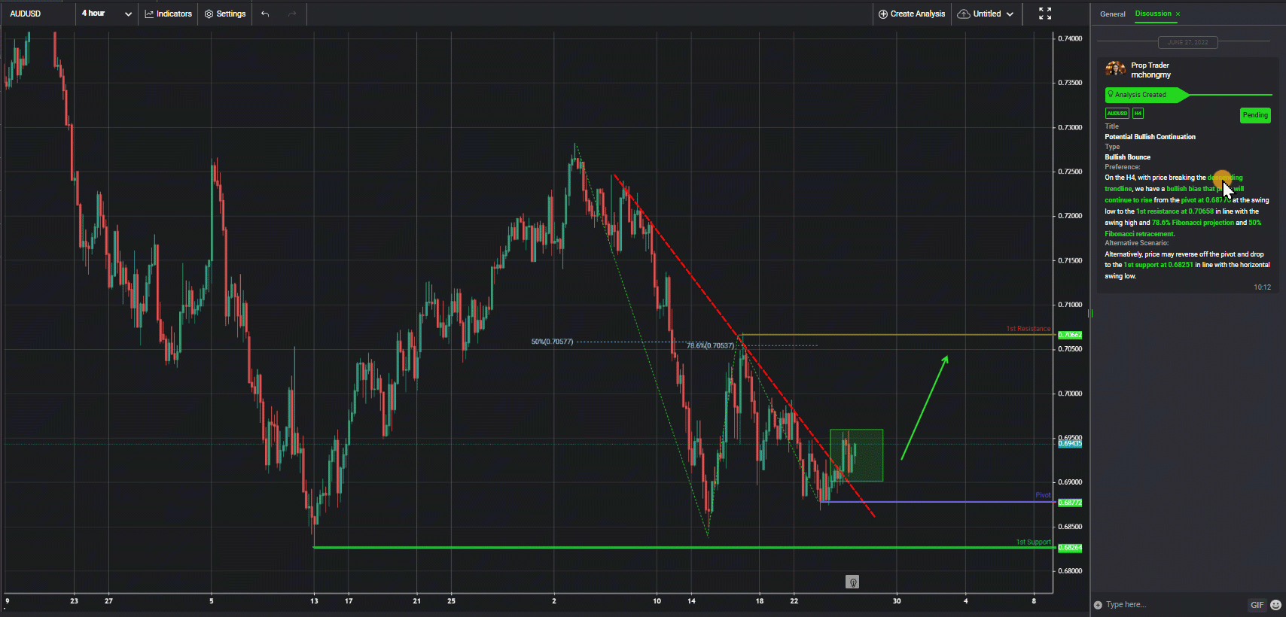
Task: Close the Discussion tab
Action: click(1178, 14)
